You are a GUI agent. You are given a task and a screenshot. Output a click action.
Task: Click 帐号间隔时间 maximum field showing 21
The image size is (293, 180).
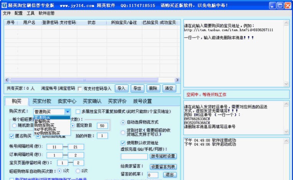76,147
